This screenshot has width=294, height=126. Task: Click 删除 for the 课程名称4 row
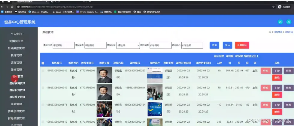click(277, 95)
